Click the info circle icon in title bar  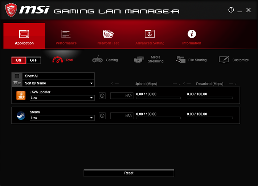pyautogui.click(x=231, y=10)
